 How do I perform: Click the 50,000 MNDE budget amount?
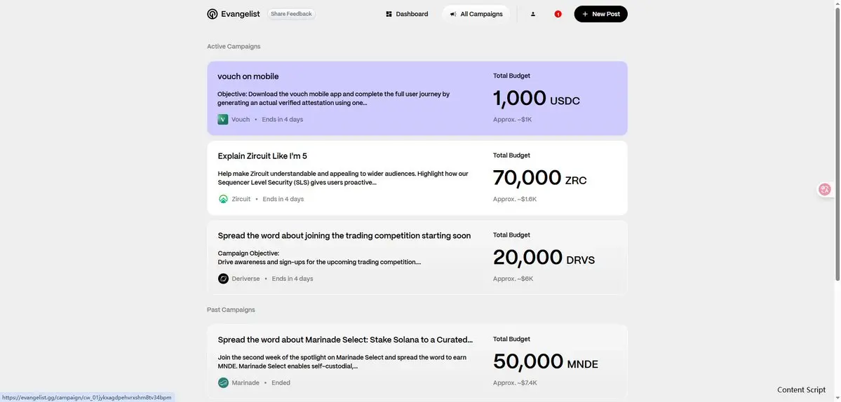tap(546, 362)
